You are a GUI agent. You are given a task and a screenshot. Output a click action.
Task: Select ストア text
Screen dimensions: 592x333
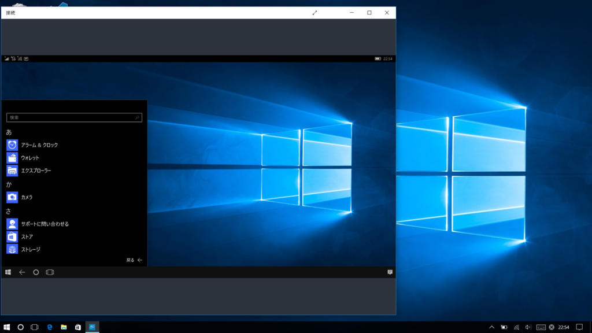pos(27,236)
